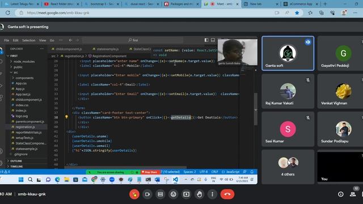Open Meet more options menu
This screenshot has height=204, width=363.
tap(212, 194)
